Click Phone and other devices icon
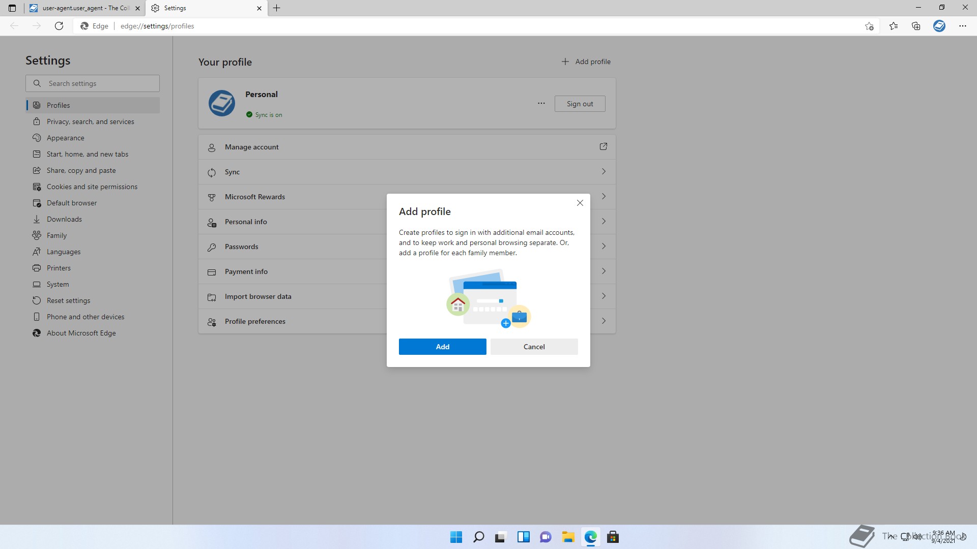 37,317
